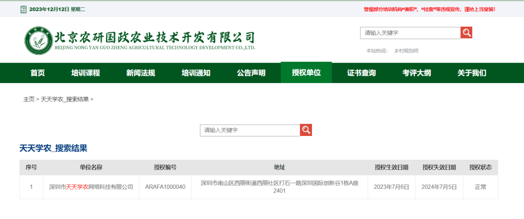This screenshot has width=524, height=219.
Task: Open the 培训课程 menu item
Action: pyautogui.click(x=85, y=73)
